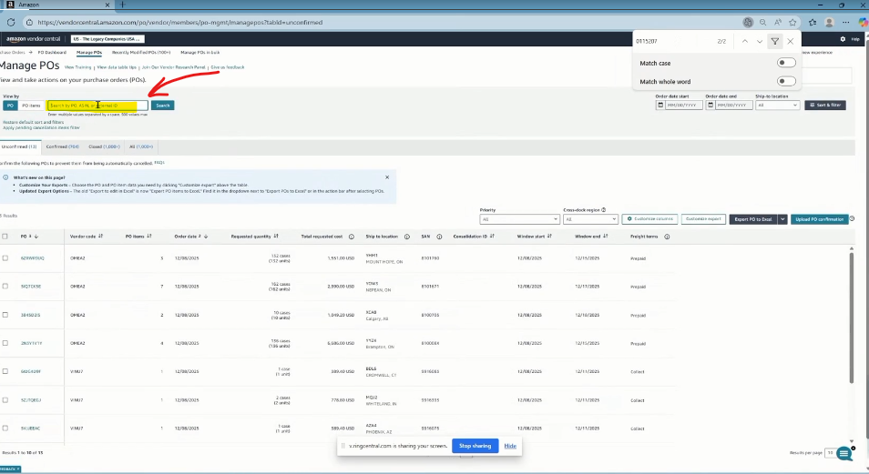Select the checkbox for the 1,551.00 USD order
The height and width of the screenshot is (474, 869).
5,258
